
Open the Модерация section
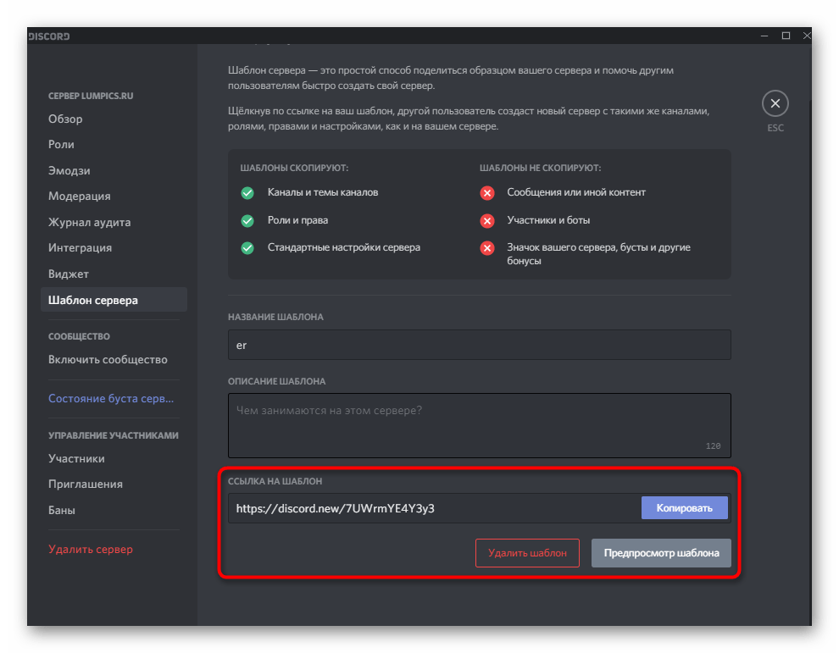79,196
